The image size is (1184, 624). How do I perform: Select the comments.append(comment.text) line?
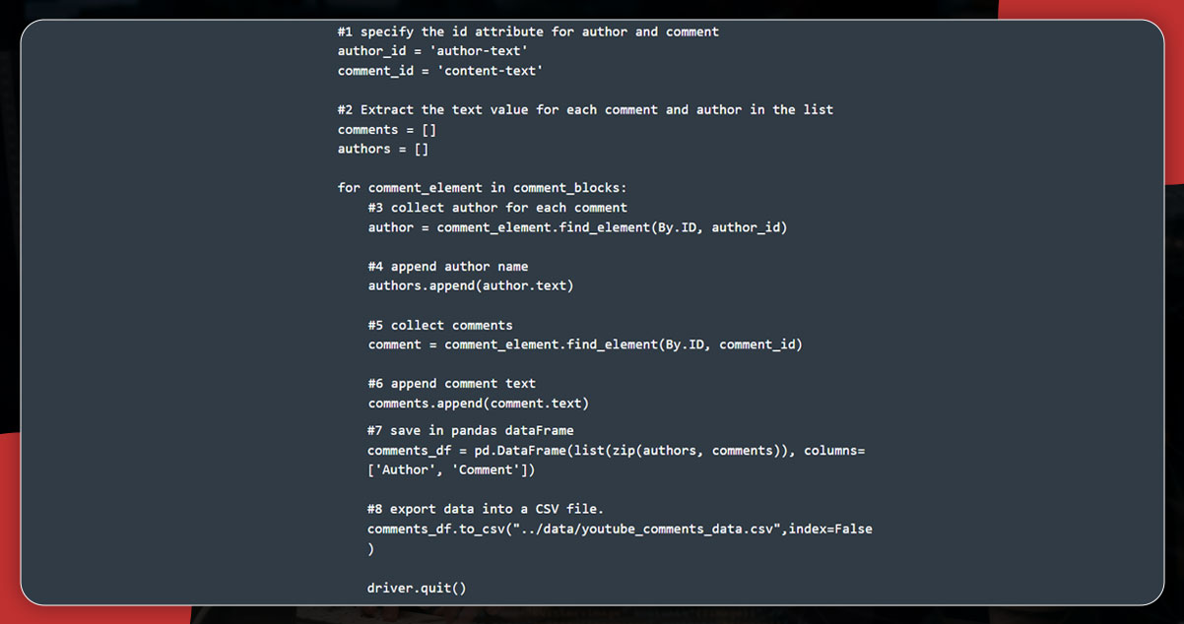pos(479,404)
